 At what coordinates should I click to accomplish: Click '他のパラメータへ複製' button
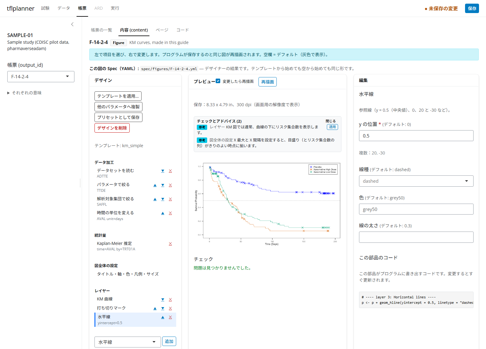[x=118, y=107]
